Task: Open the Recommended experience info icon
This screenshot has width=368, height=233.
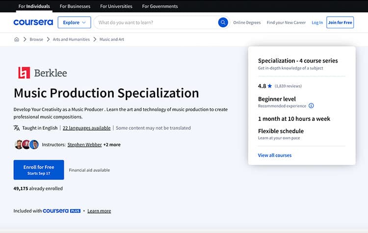Action: pos(311,106)
